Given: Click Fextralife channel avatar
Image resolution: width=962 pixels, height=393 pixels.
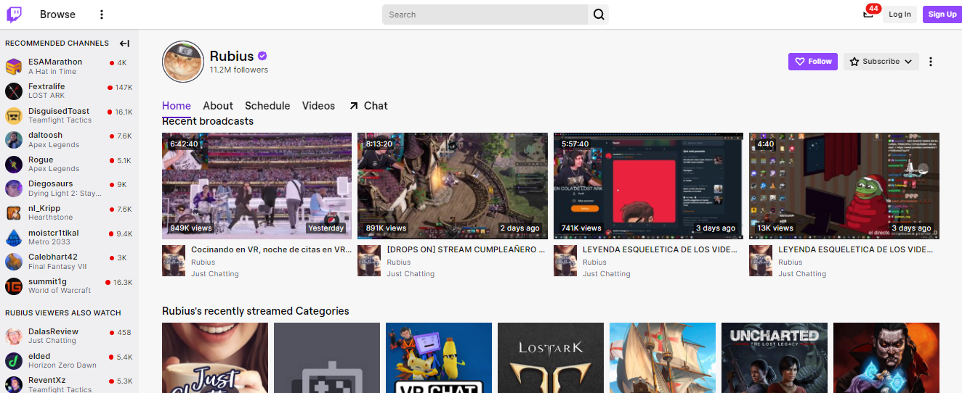Looking at the screenshot, I should pyautogui.click(x=14, y=91).
